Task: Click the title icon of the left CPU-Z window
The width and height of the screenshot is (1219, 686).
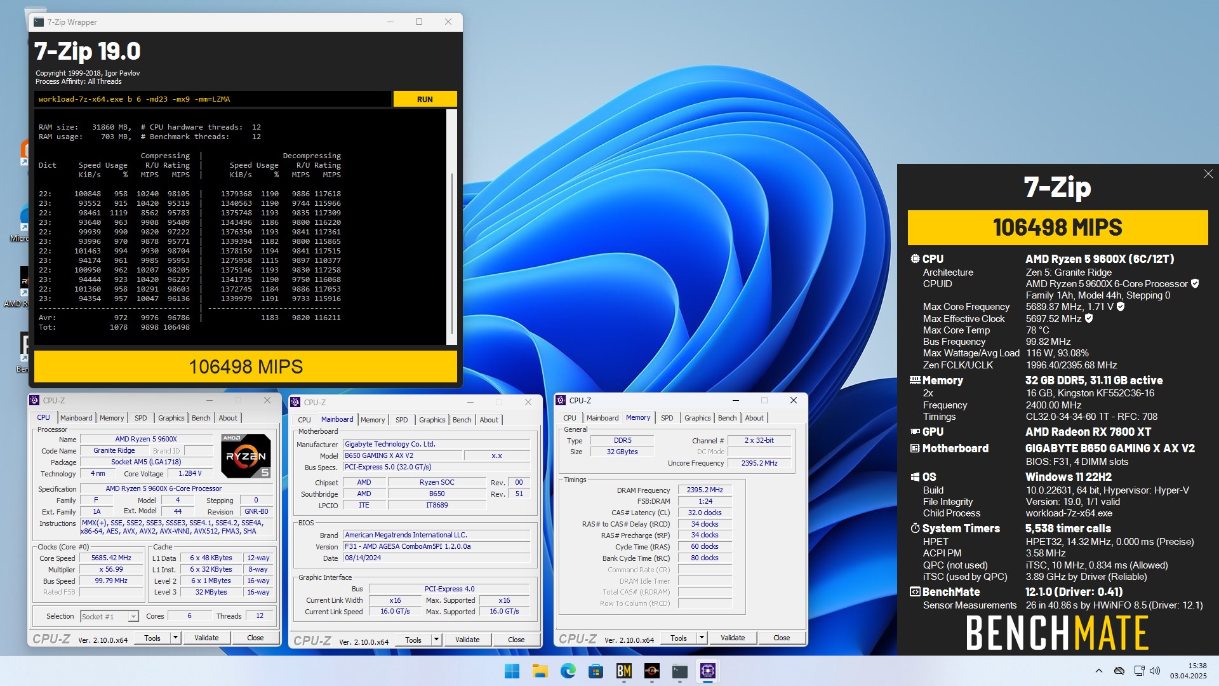Action: (x=34, y=400)
